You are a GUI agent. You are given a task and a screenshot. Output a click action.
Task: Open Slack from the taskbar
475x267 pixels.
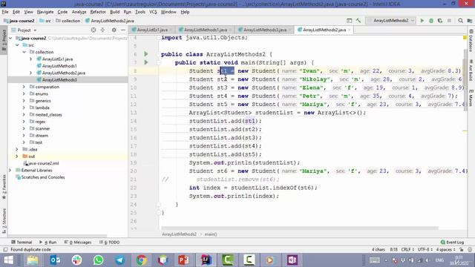pos(76,260)
